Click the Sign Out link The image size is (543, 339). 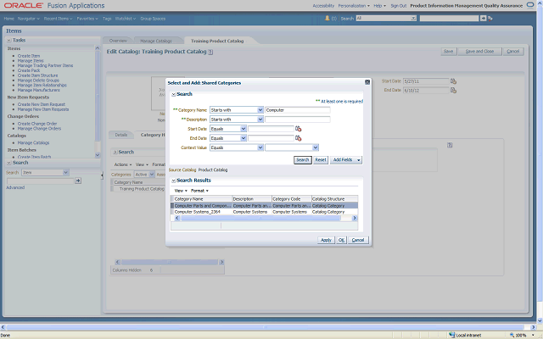399,6
